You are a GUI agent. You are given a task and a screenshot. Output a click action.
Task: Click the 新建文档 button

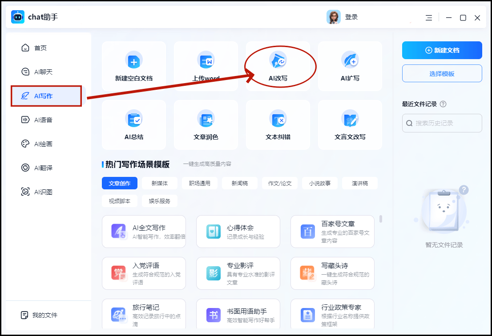(x=442, y=50)
